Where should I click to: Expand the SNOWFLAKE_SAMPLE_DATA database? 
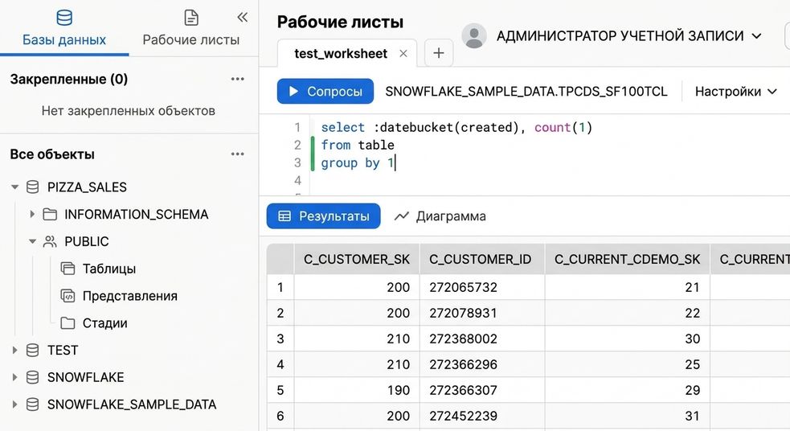[x=14, y=404]
